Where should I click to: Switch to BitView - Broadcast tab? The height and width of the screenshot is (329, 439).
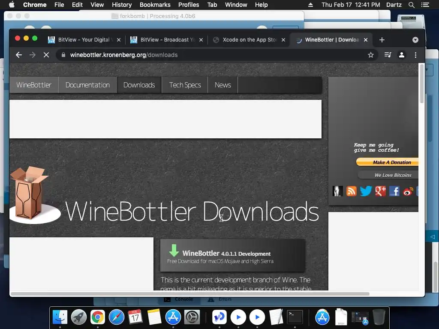pyautogui.click(x=167, y=40)
